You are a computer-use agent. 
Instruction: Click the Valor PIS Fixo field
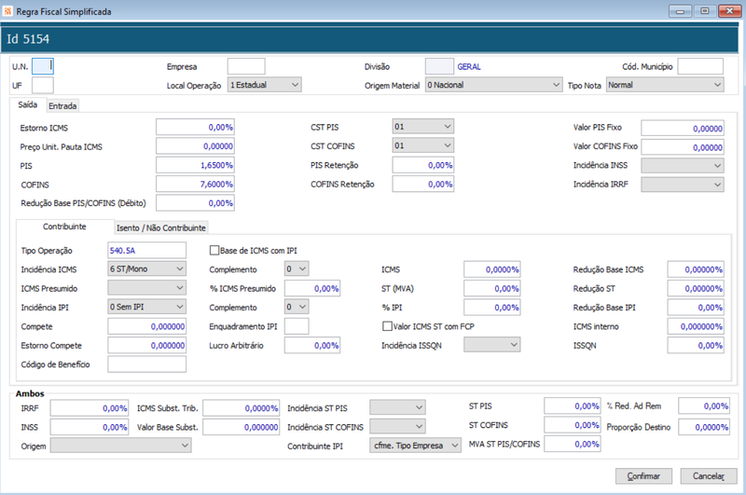683,128
